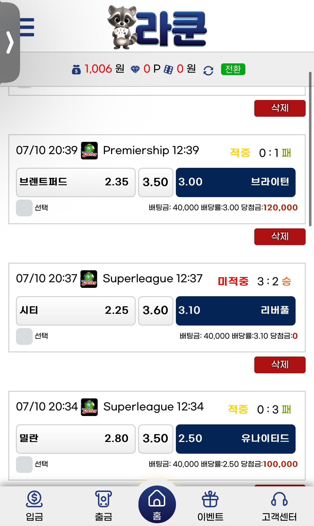
Task: Go to the 홈 home tab
Action: point(157,504)
